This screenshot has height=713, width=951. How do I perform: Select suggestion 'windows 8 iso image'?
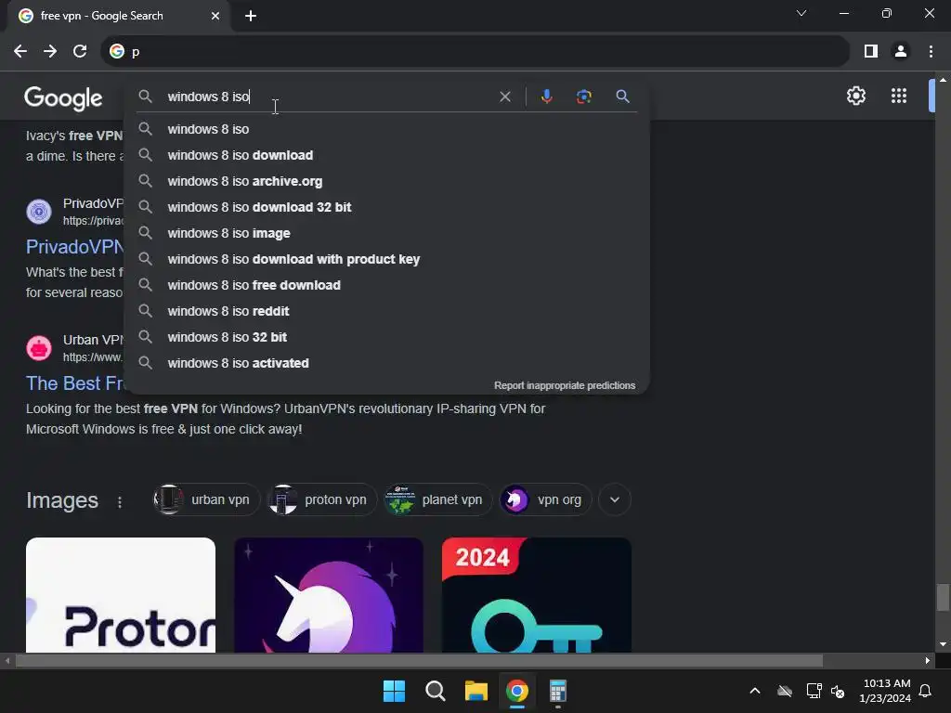pyautogui.click(x=386, y=233)
